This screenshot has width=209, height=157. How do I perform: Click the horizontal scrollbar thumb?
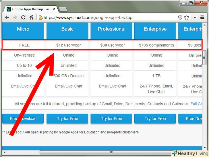tap(111, 152)
